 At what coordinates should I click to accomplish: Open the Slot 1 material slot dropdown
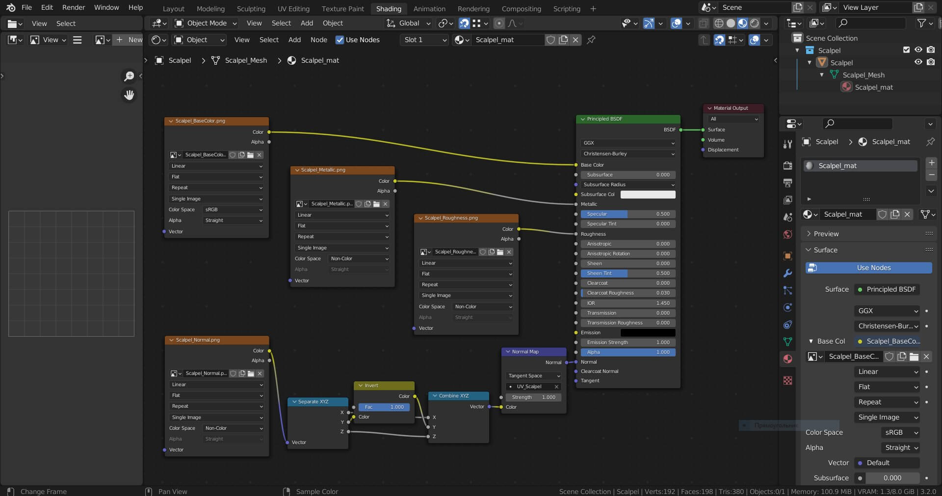coord(424,40)
